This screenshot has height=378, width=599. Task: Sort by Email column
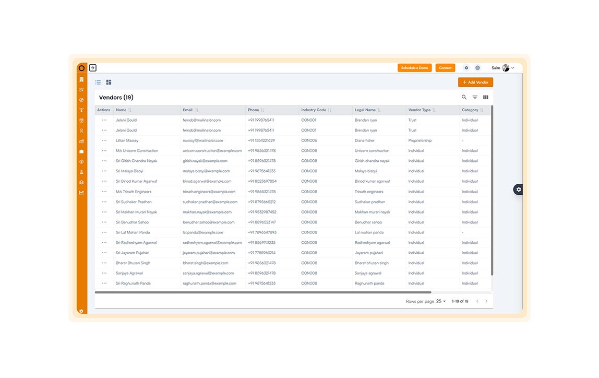tap(197, 110)
